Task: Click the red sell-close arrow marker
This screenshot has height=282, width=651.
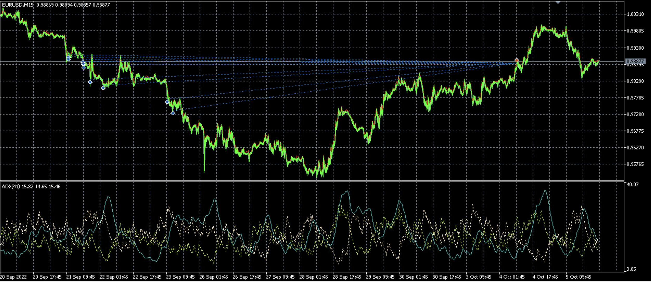Action: pos(517,60)
